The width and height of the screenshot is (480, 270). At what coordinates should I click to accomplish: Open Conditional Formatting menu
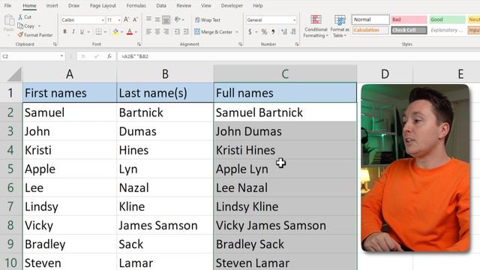[316, 26]
